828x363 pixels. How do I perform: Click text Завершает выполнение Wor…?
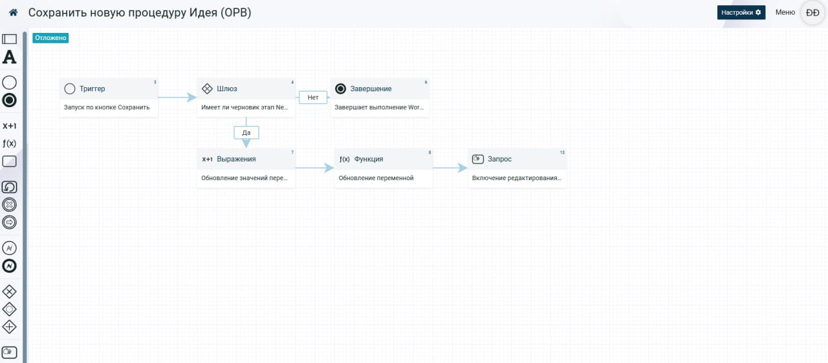tap(380, 107)
